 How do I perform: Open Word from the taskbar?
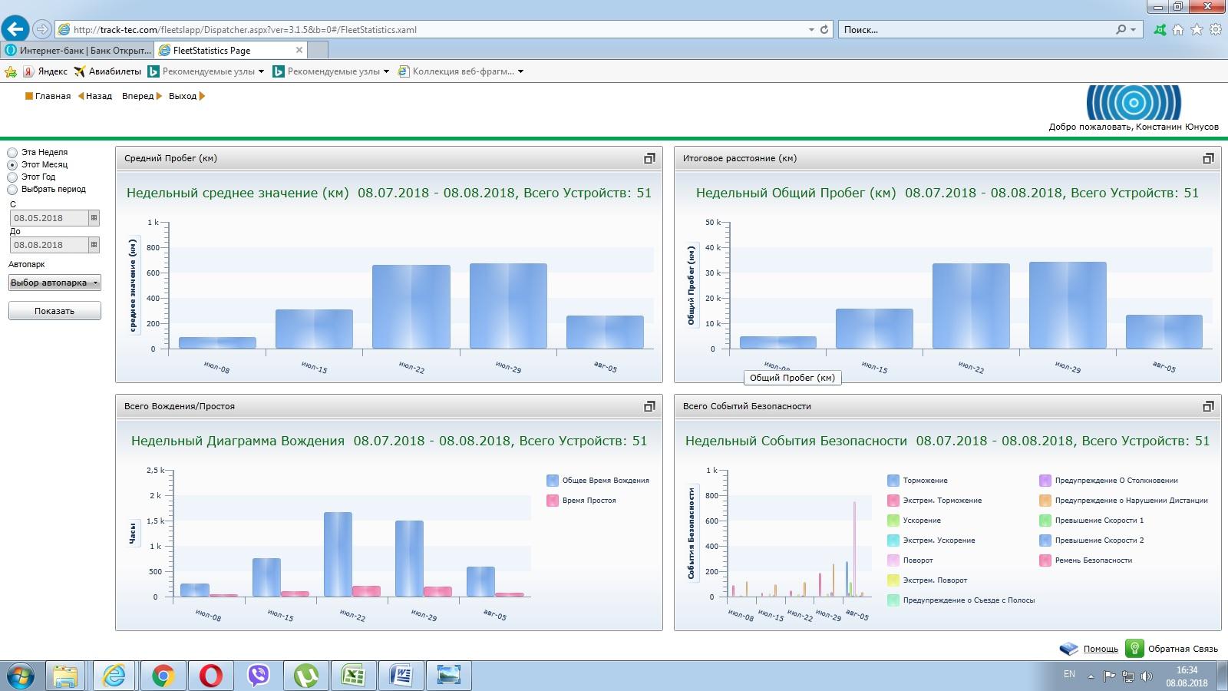[x=401, y=676]
